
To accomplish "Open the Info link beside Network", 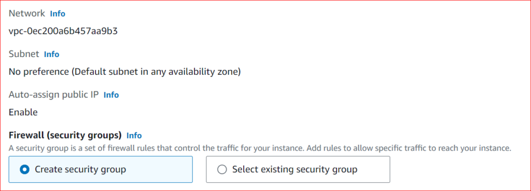I will 58,13.
